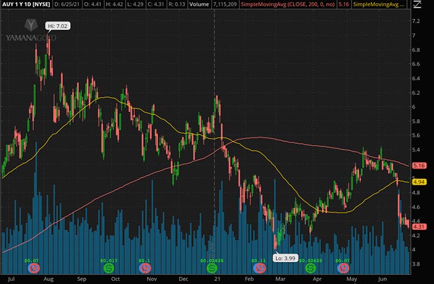Click the Hi: 7.02 price bubble
434x284 pixels.
[57, 26]
